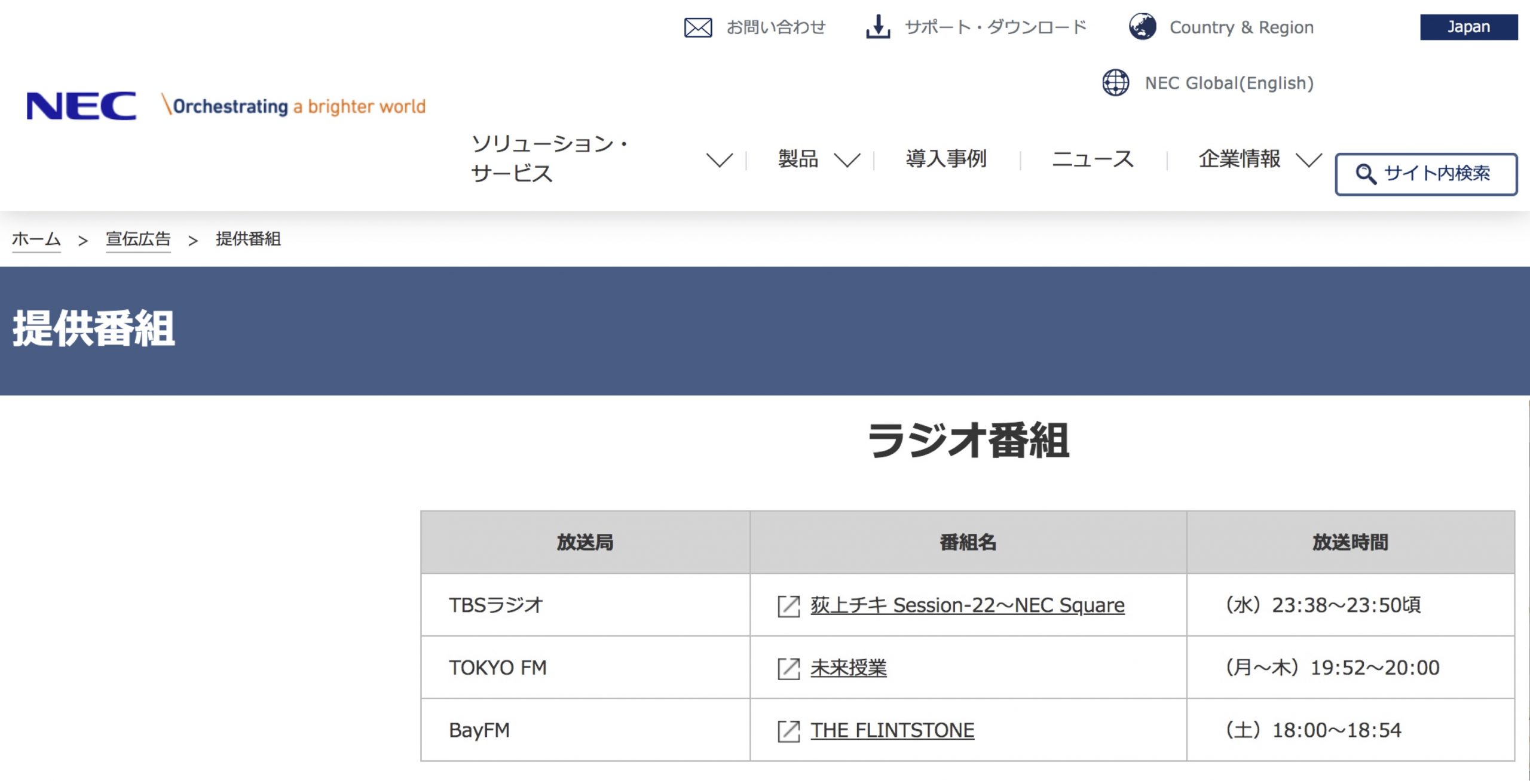This screenshot has height=781, width=1530.
Task: Open the ニュース menu item
Action: pos(1093,159)
